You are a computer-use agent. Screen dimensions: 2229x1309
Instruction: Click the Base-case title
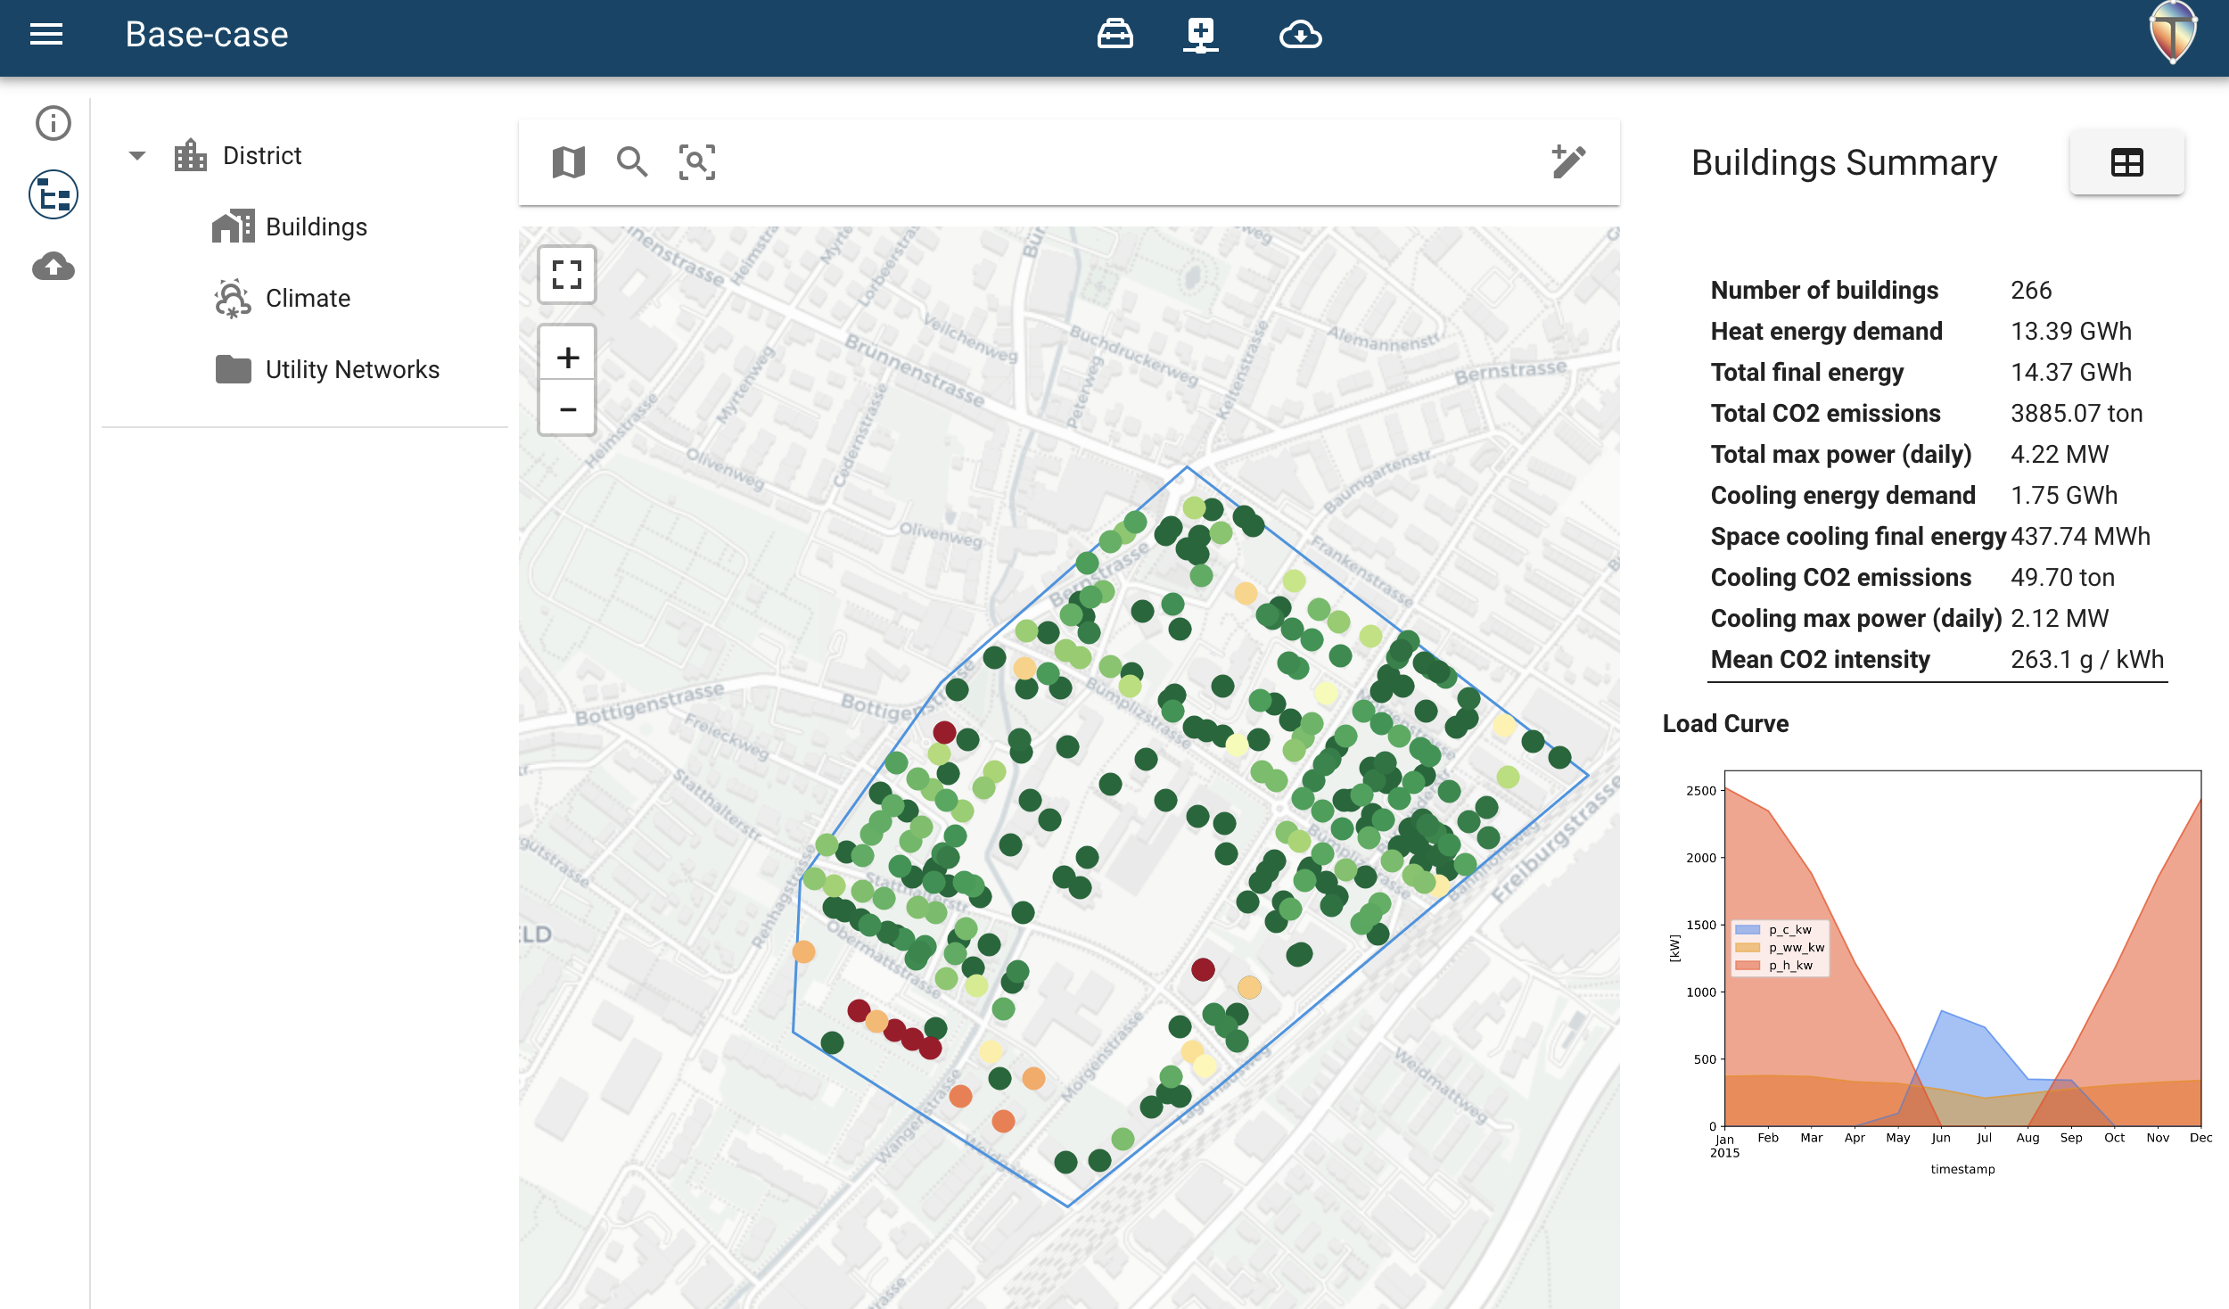[x=207, y=35]
